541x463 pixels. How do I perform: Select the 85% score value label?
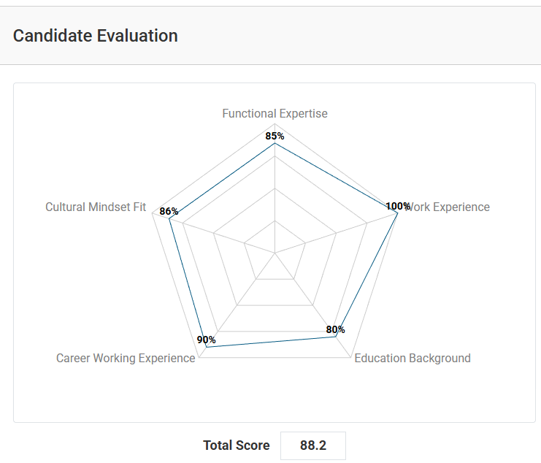[x=275, y=136]
